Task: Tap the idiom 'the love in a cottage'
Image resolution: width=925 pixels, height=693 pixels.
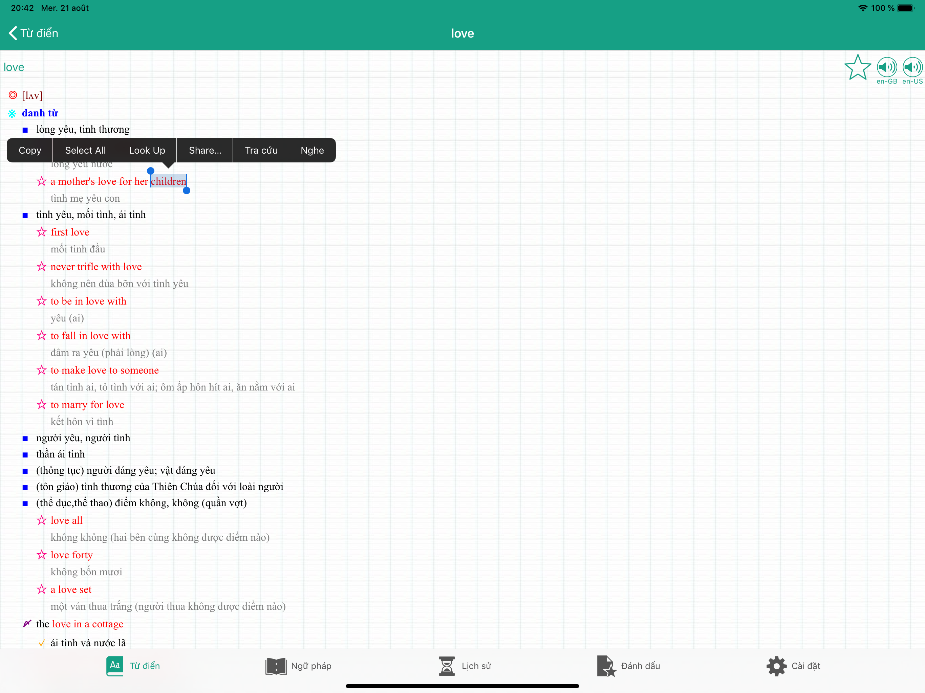Action: pos(80,624)
